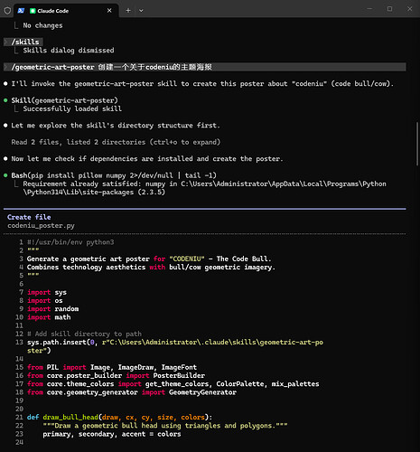Click the /geometric-art-poster command line chevron
Viewport: 420px width, 452px height.
(x=6, y=67)
